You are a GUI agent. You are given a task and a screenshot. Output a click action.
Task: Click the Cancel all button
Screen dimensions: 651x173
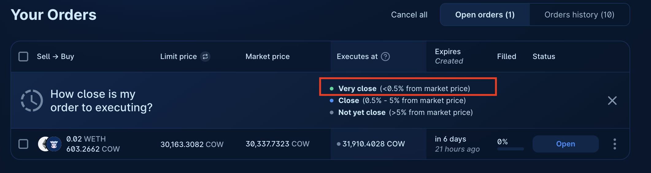(409, 15)
